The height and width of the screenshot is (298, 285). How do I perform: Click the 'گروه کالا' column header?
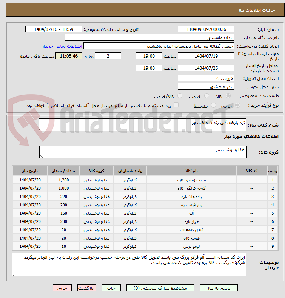coord(97,171)
